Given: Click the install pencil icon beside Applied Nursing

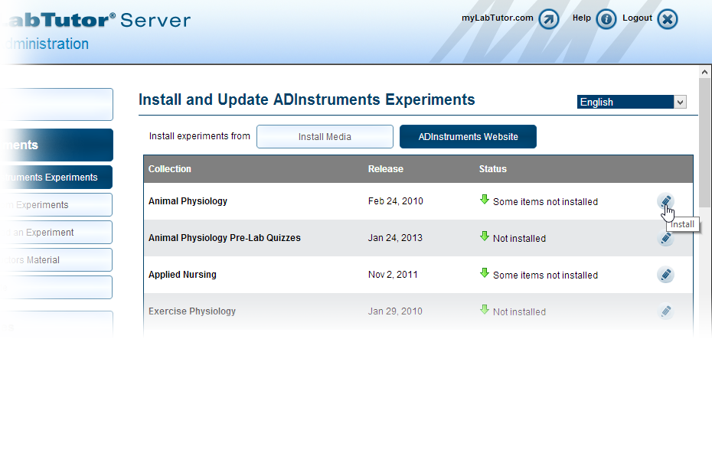Looking at the screenshot, I should pos(665,275).
